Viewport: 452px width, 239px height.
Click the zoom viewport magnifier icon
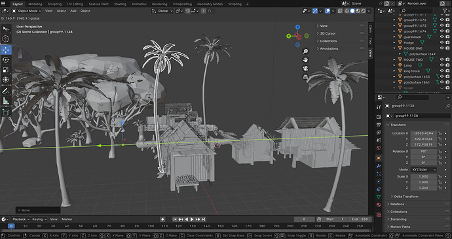(305, 52)
